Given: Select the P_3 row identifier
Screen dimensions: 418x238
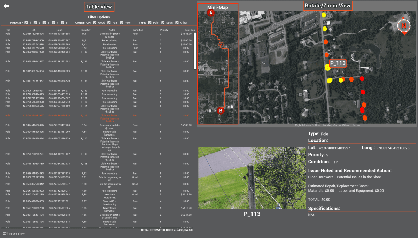Looking at the screenshot, I should pos(84,34).
